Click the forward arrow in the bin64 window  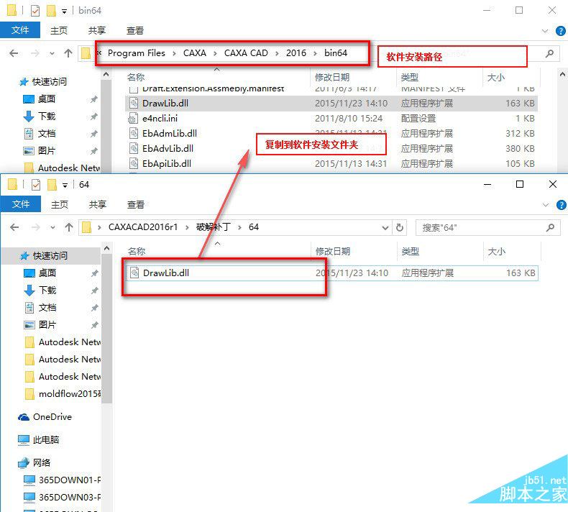click(x=35, y=53)
